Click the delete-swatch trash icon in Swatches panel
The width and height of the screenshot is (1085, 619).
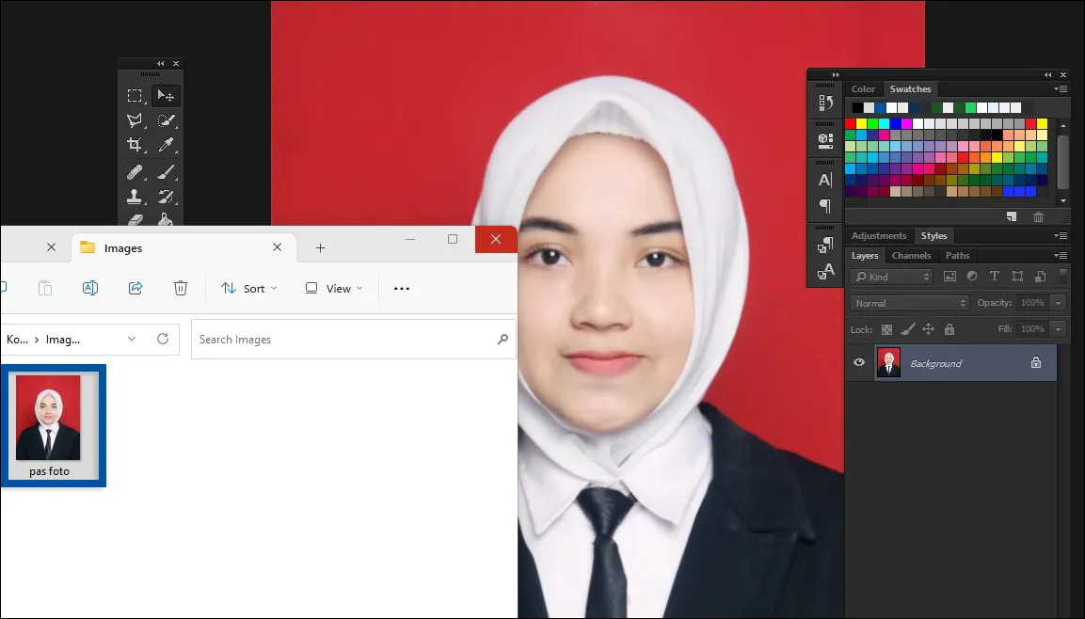pyautogui.click(x=1038, y=217)
